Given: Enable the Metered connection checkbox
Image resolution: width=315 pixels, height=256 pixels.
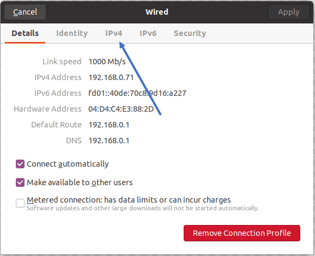Looking at the screenshot, I should click(20, 203).
